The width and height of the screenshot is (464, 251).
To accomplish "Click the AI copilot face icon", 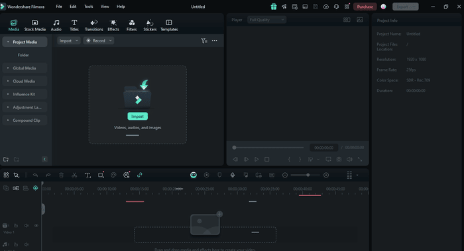I will (194, 175).
